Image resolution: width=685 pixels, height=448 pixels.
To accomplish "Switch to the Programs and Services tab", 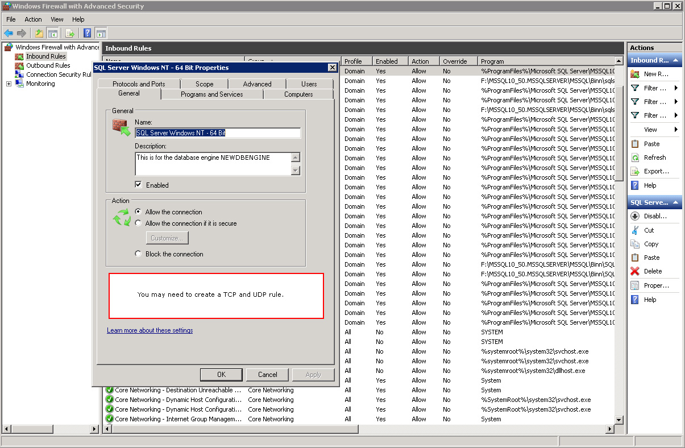I will (x=211, y=94).
